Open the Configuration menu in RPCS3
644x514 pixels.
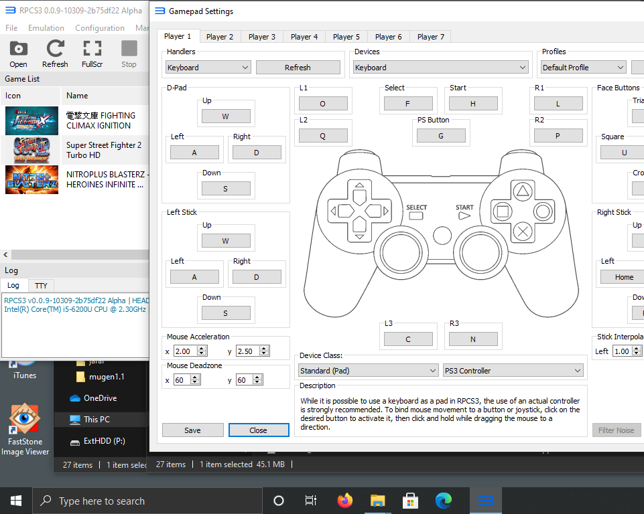(x=100, y=28)
